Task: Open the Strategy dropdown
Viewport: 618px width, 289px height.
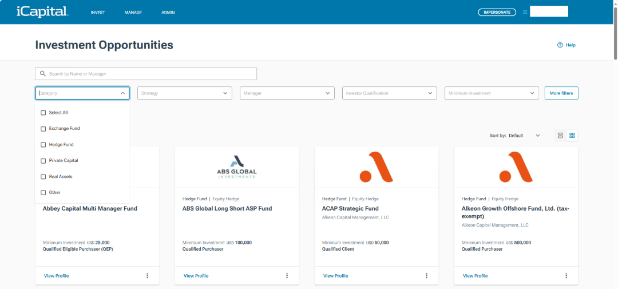Action: coord(184,93)
